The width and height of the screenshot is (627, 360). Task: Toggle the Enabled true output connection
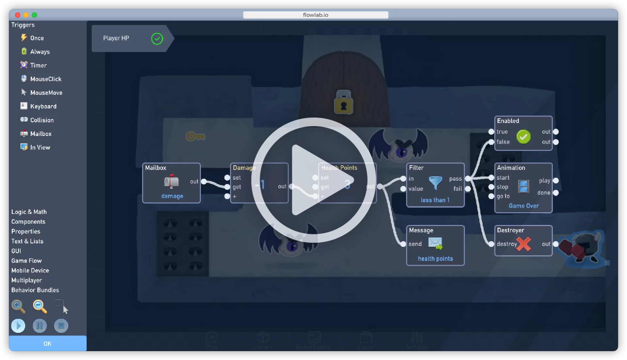click(555, 131)
